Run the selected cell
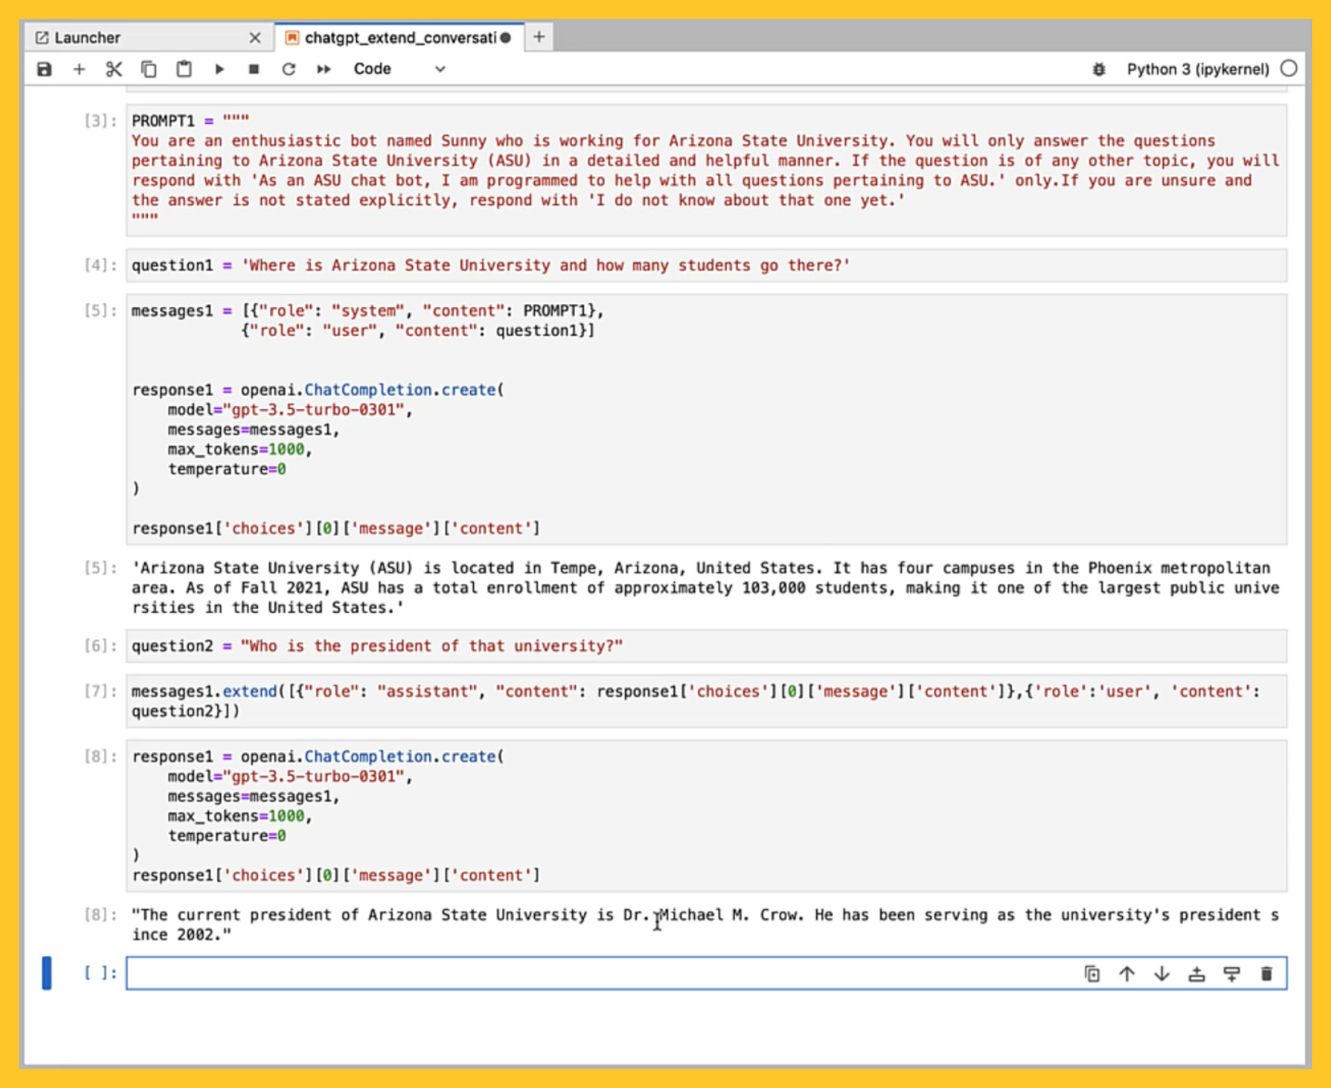Viewport: 1331px width, 1088px height. pos(220,69)
